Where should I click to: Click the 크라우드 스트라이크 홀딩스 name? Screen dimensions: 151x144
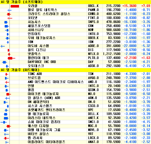(49, 14)
